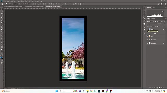Select the Pen tool

[2, 43]
